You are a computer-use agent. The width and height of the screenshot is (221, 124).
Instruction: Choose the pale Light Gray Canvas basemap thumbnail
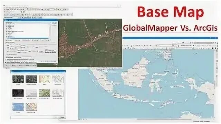tap(31, 93)
